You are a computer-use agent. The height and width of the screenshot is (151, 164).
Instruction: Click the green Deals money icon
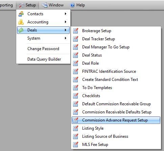(21, 30)
